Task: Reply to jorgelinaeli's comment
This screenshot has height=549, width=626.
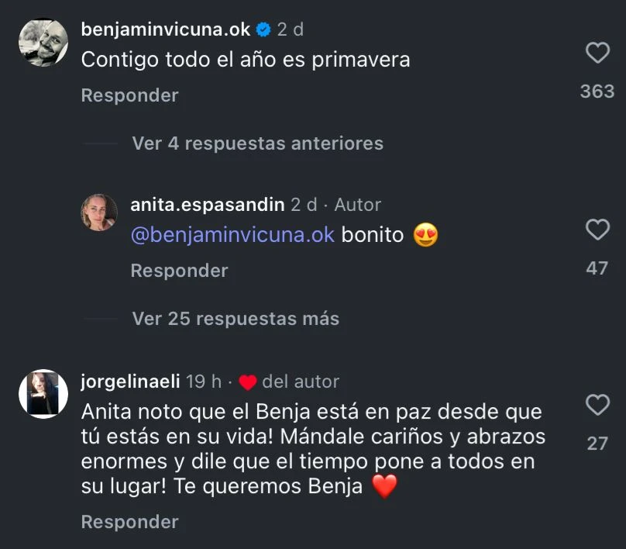Action: pos(129,522)
